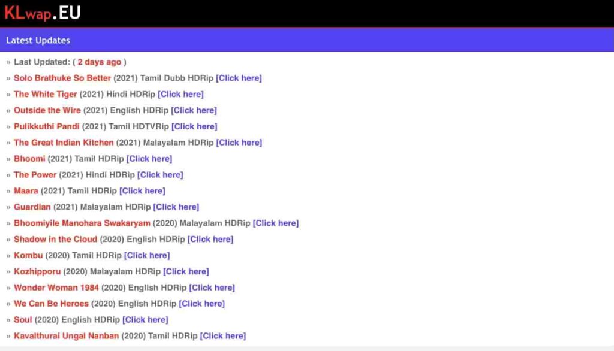Click here link for Outside the Wire
This screenshot has height=351, width=614.
[x=194, y=110]
